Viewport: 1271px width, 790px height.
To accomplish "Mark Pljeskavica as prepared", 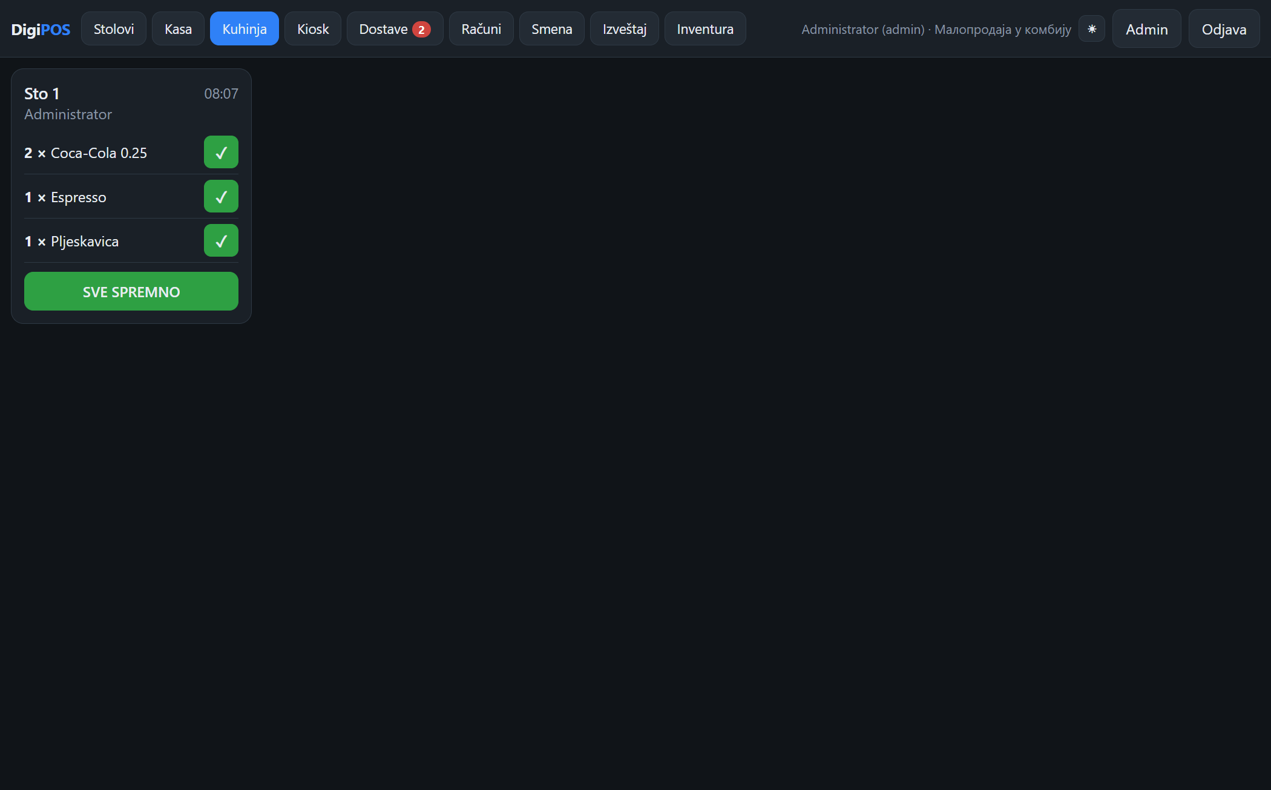I will click(x=221, y=240).
